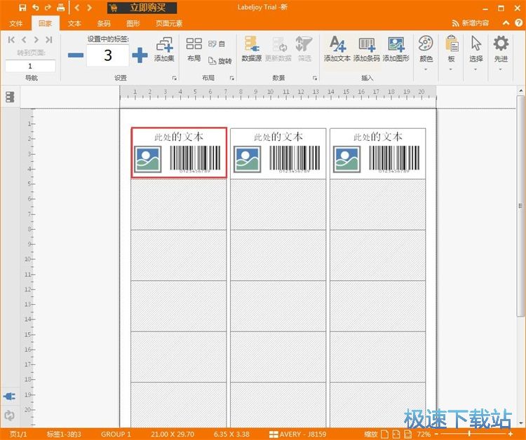Click the zoom slider handle at 72%
The width and height of the screenshot is (526, 440).
pyautogui.click(x=469, y=434)
